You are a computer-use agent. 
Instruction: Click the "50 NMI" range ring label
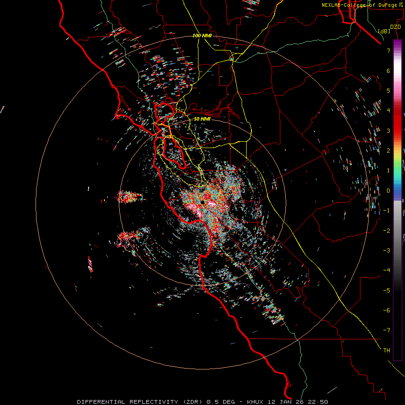click(x=202, y=119)
